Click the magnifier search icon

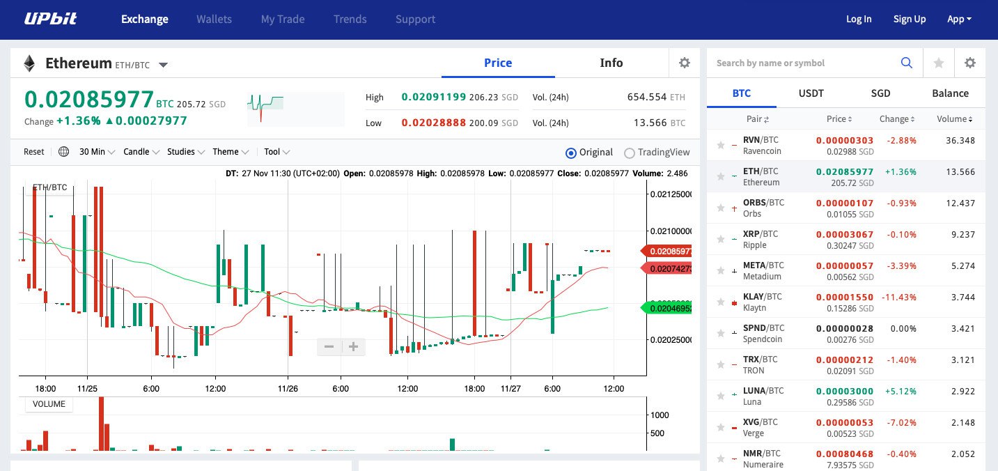(907, 63)
